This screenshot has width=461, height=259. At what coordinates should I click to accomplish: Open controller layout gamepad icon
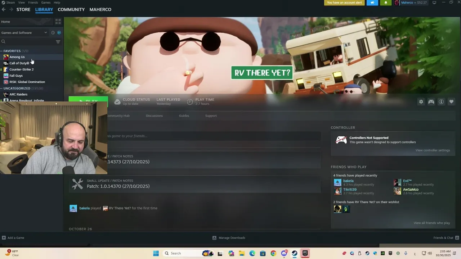click(431, 102)
